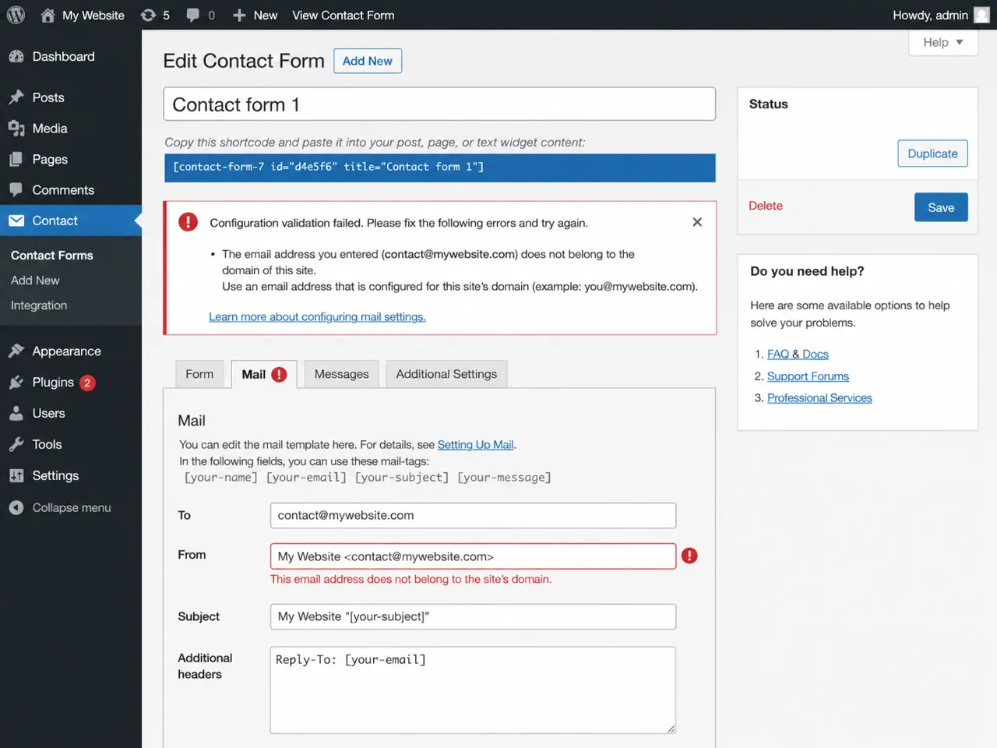The image size is (997, 748).
Task: Click the [your-email] mail-tag text
Action: (x=306, y=477)
